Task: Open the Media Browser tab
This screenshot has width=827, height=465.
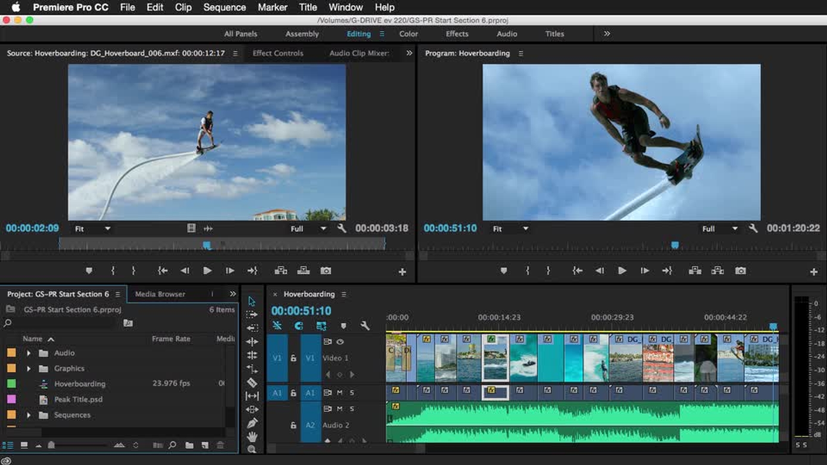Action: (160, 294)
